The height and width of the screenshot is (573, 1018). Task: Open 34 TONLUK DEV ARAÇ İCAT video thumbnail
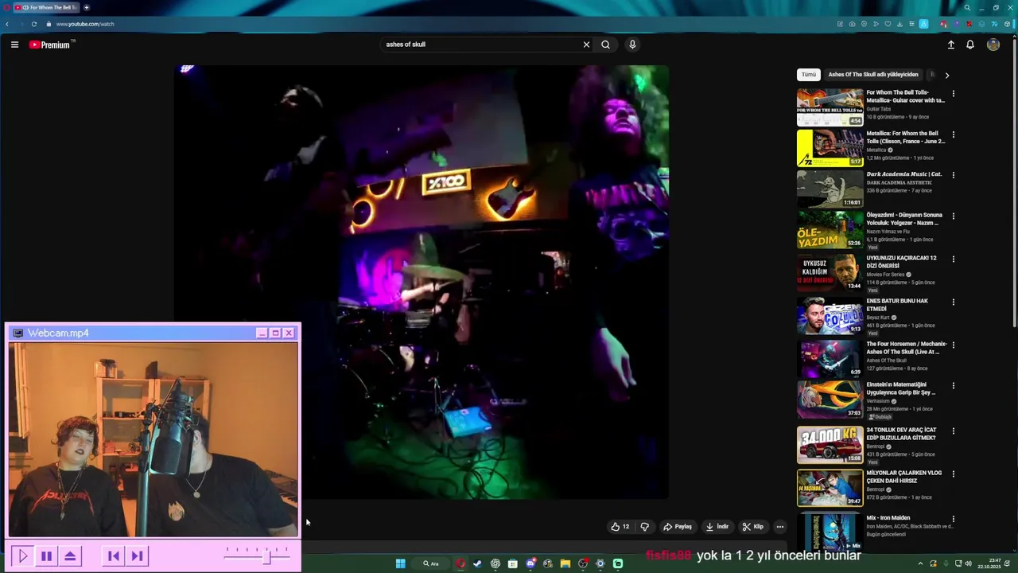[830, 445]
